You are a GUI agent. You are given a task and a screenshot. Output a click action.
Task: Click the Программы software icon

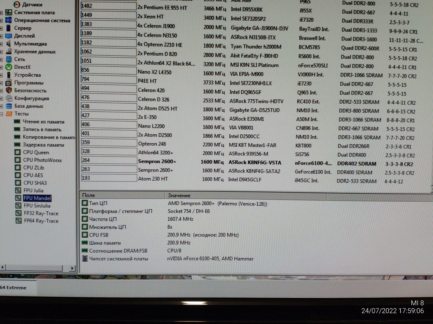tap(9, 83)
